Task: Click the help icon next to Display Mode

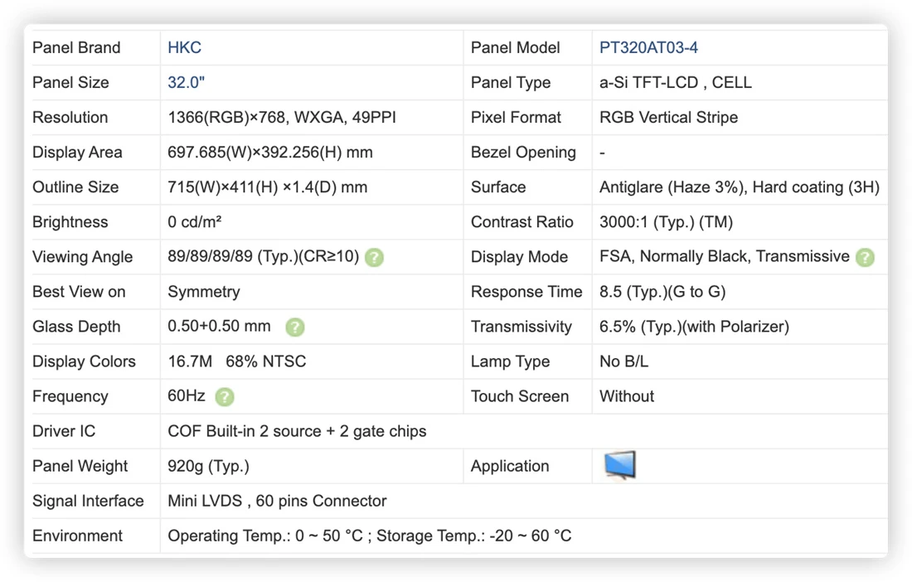Action: [865, 258]
